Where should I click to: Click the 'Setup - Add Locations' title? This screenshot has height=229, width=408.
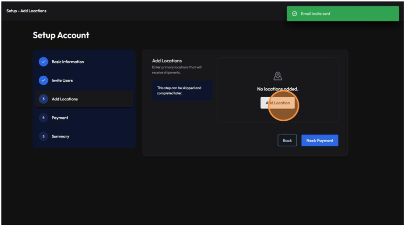(27, 11)
